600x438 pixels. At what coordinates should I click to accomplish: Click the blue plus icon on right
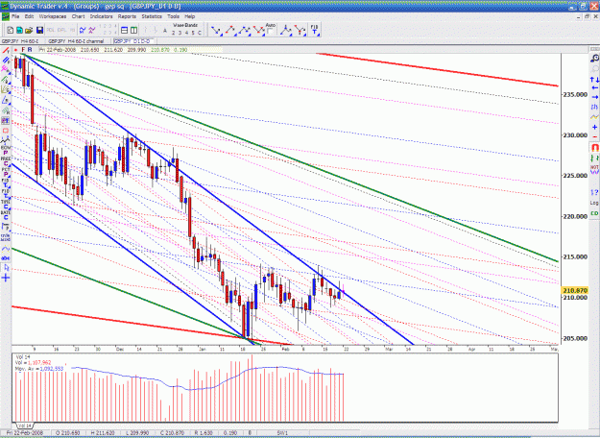point(594,127)
